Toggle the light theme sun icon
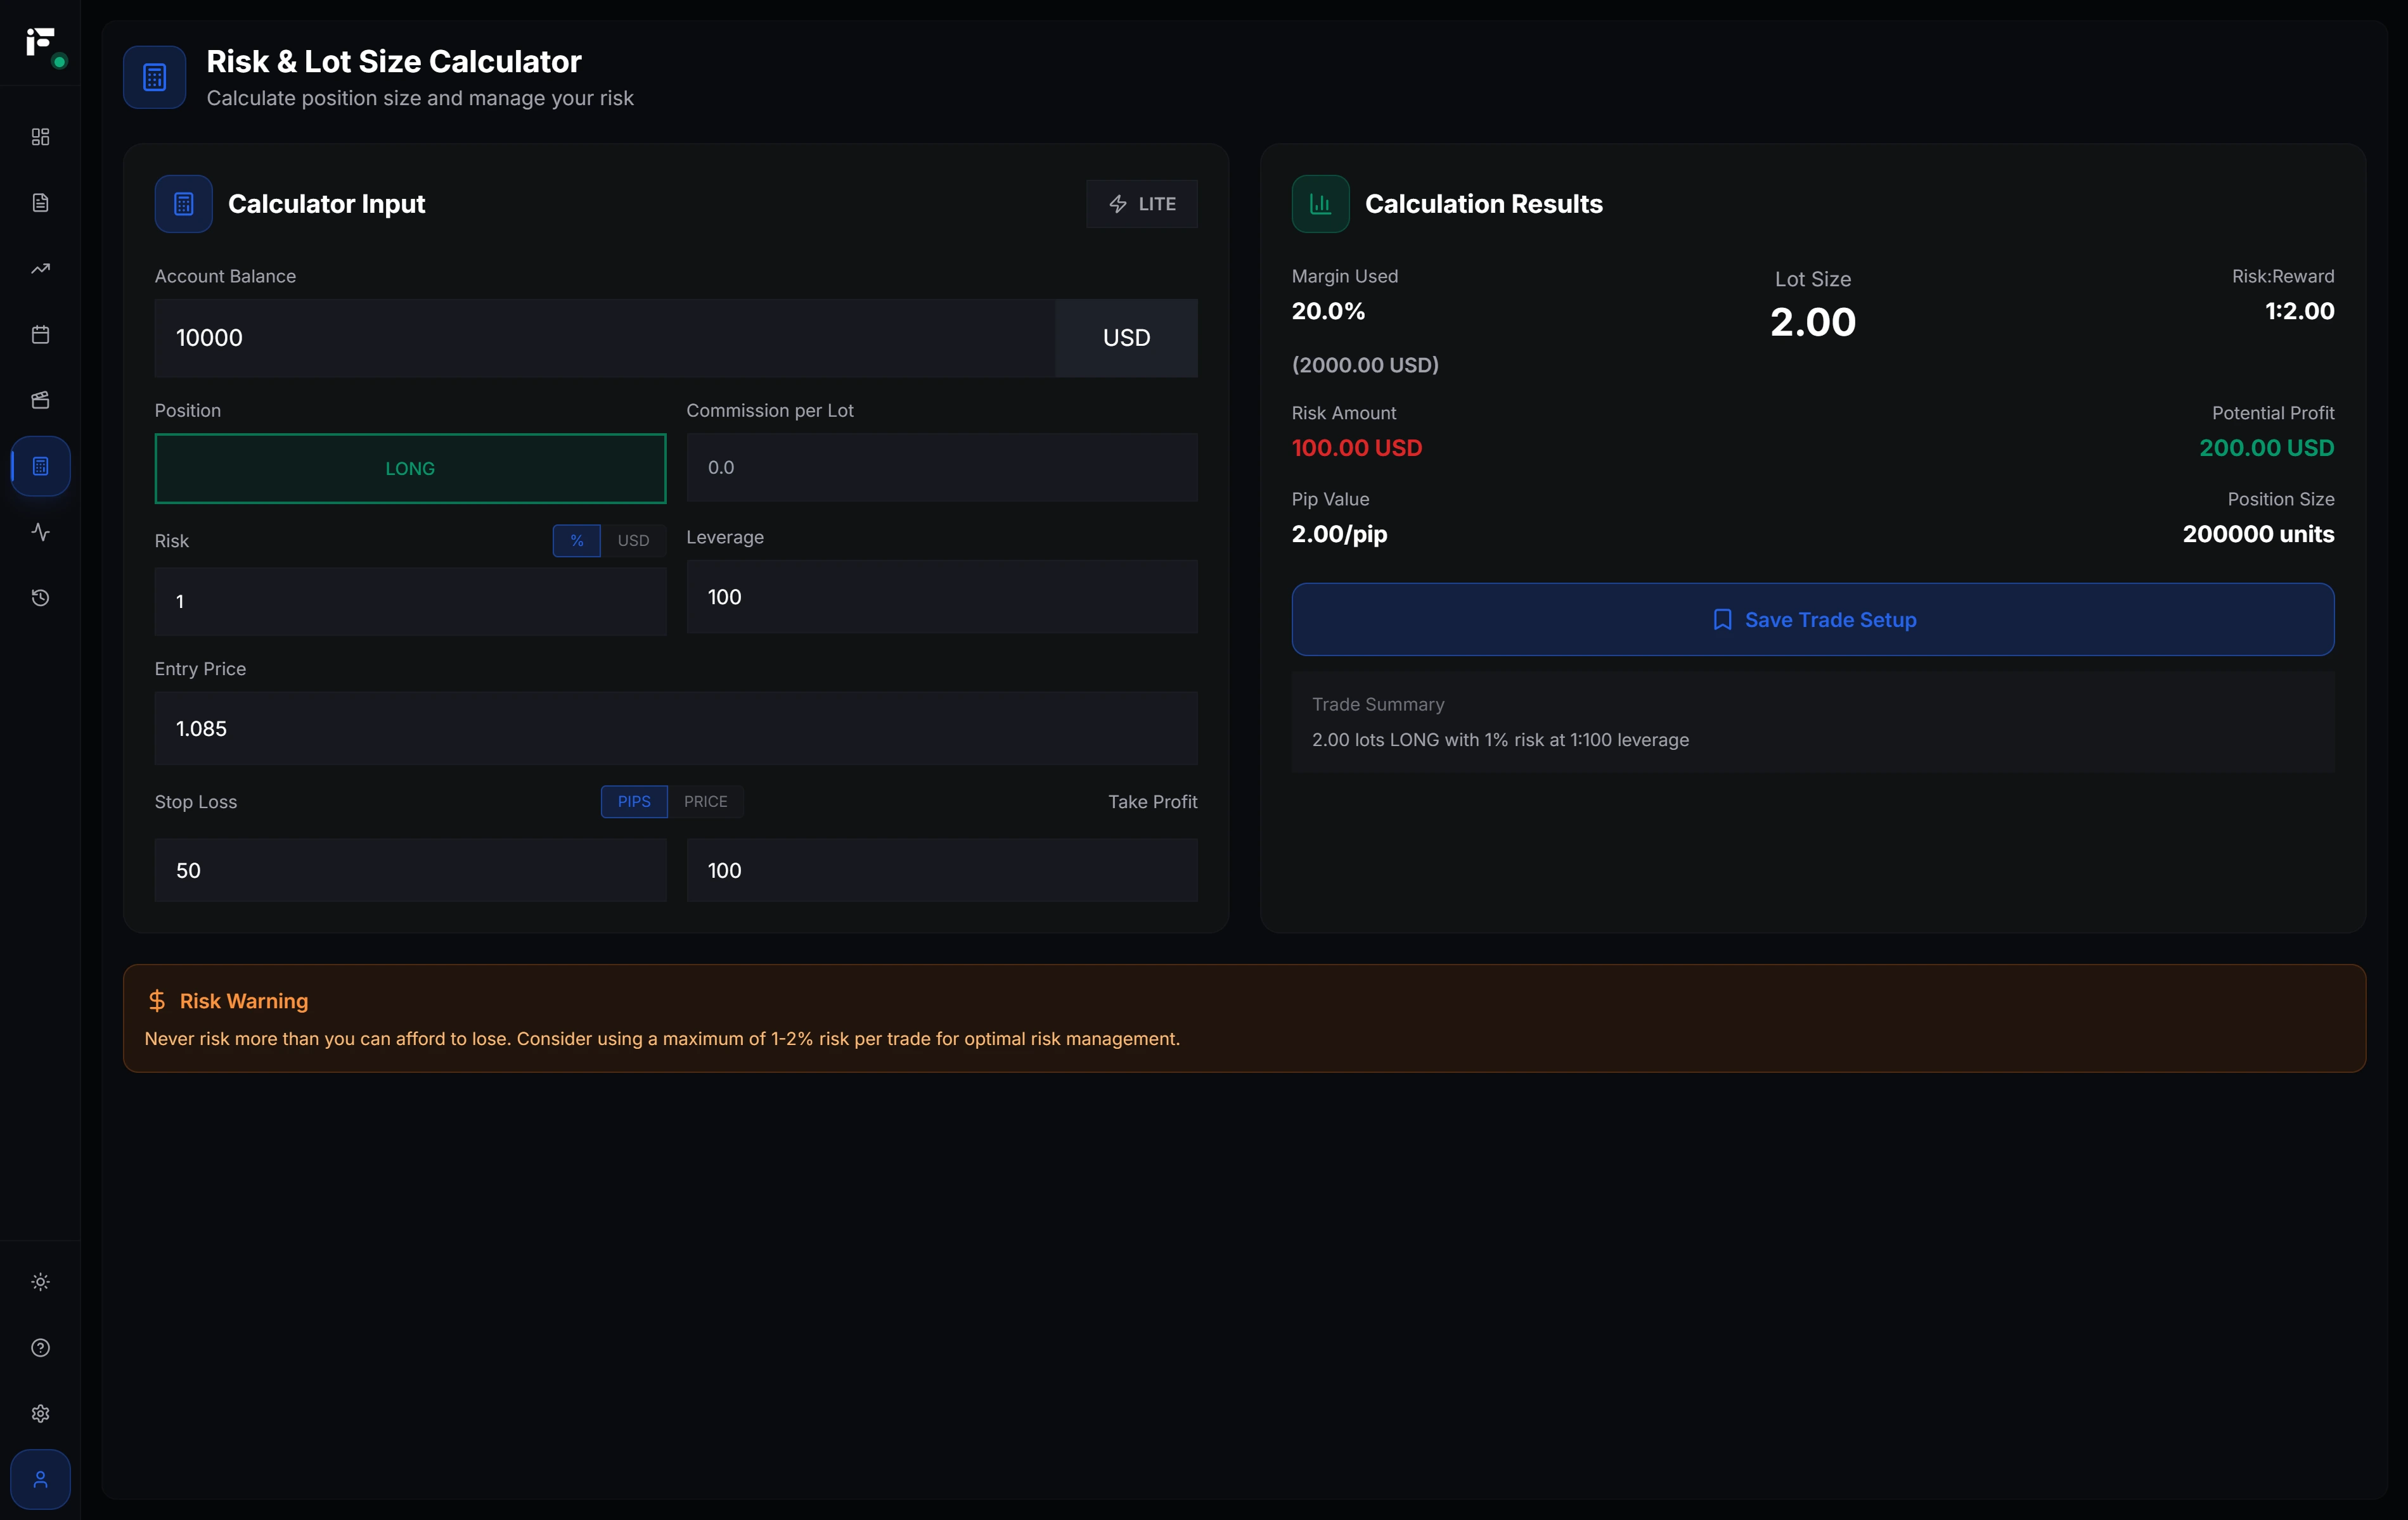The height and width of the screenshot is (1520, 2408). click(x=40, y=1280)
